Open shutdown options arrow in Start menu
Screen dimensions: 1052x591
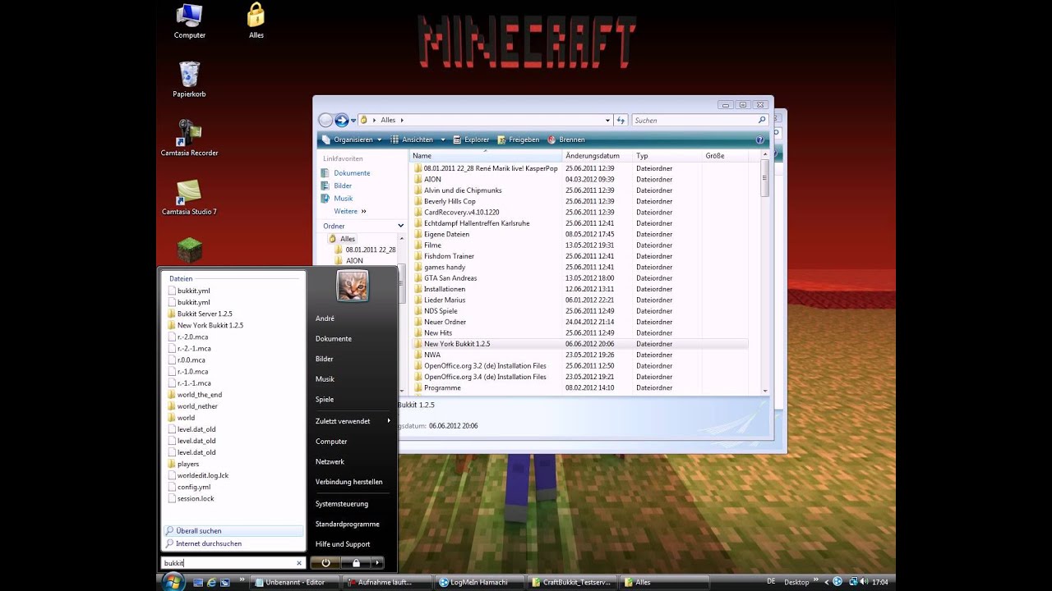coord(377,563)
